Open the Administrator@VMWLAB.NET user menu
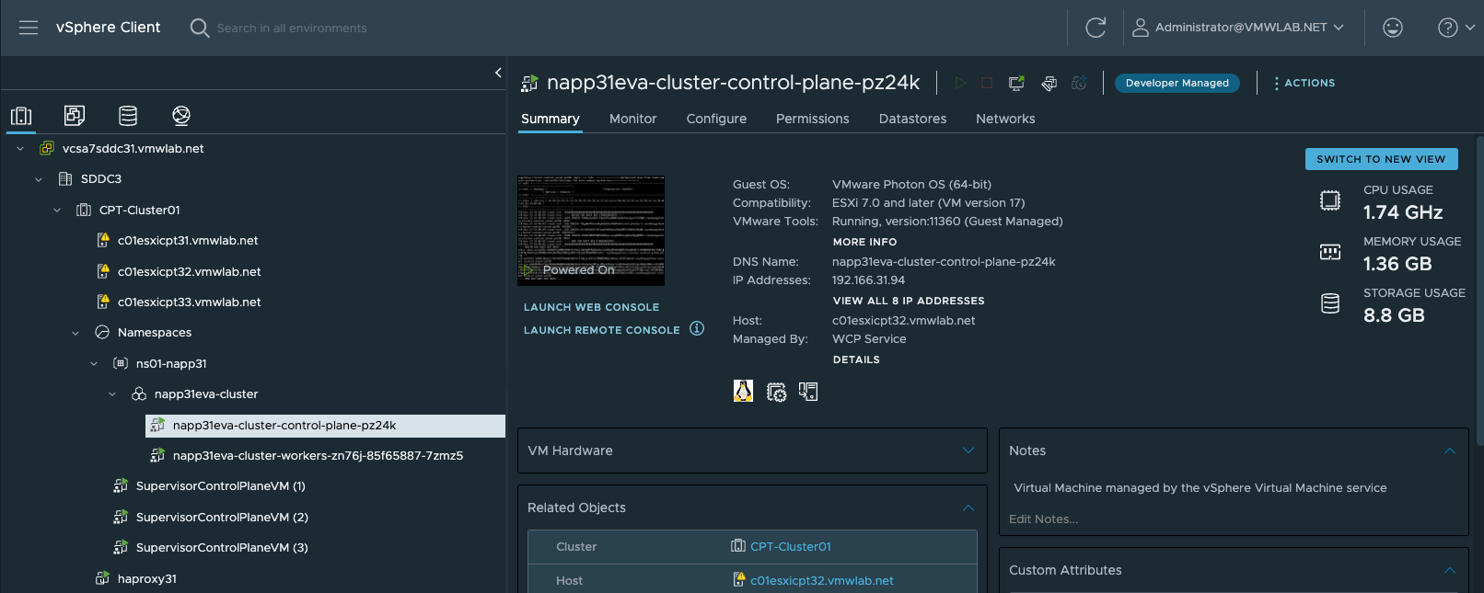Image resolution: width=1484 pixels, height=593 pixels. point(1237,28)
